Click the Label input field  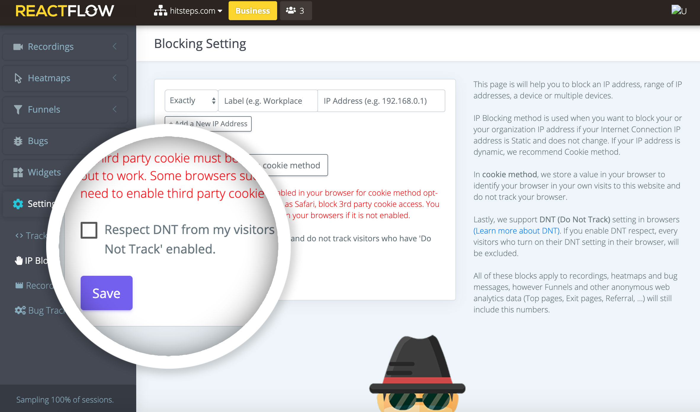point(268,101)
